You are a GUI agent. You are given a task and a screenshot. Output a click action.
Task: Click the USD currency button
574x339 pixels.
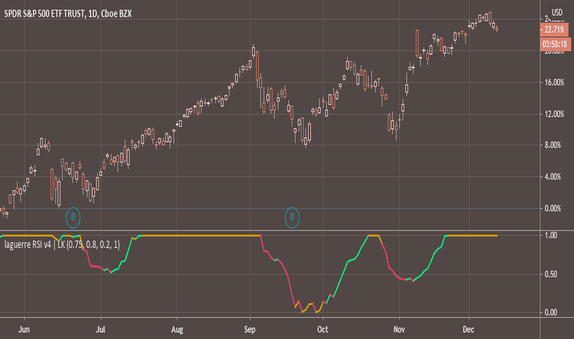557,12
